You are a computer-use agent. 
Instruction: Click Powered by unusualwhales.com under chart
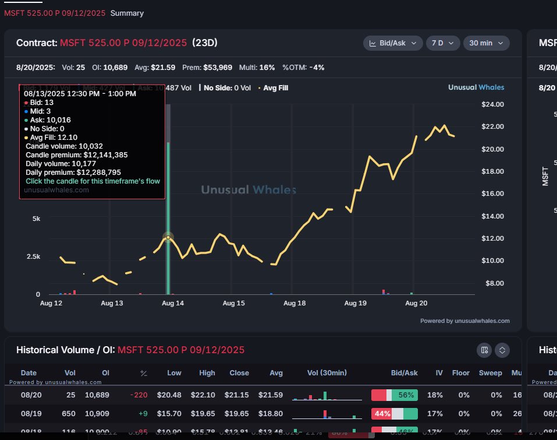(464, 321)
